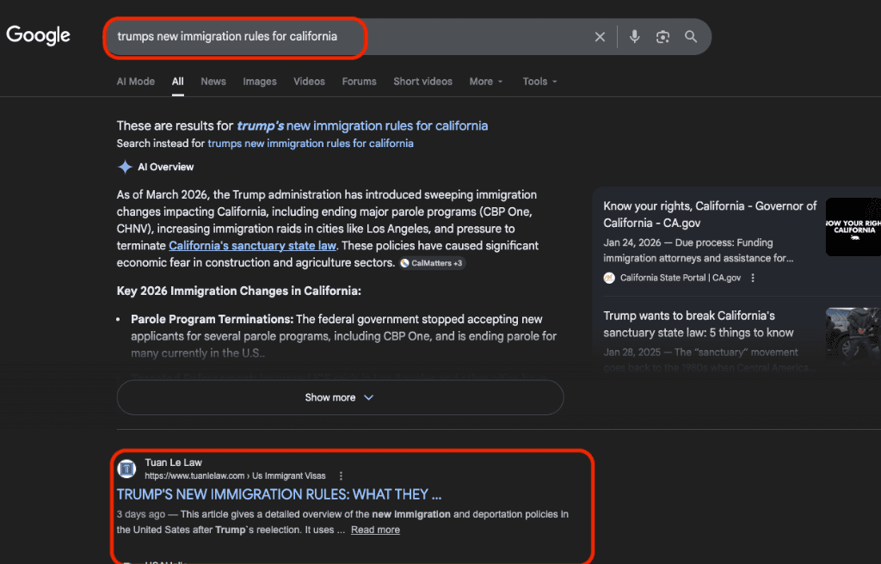881x564 pixels.
Task: Open corrected query trump's new immigration rules link
Action: tap(362, 126)
